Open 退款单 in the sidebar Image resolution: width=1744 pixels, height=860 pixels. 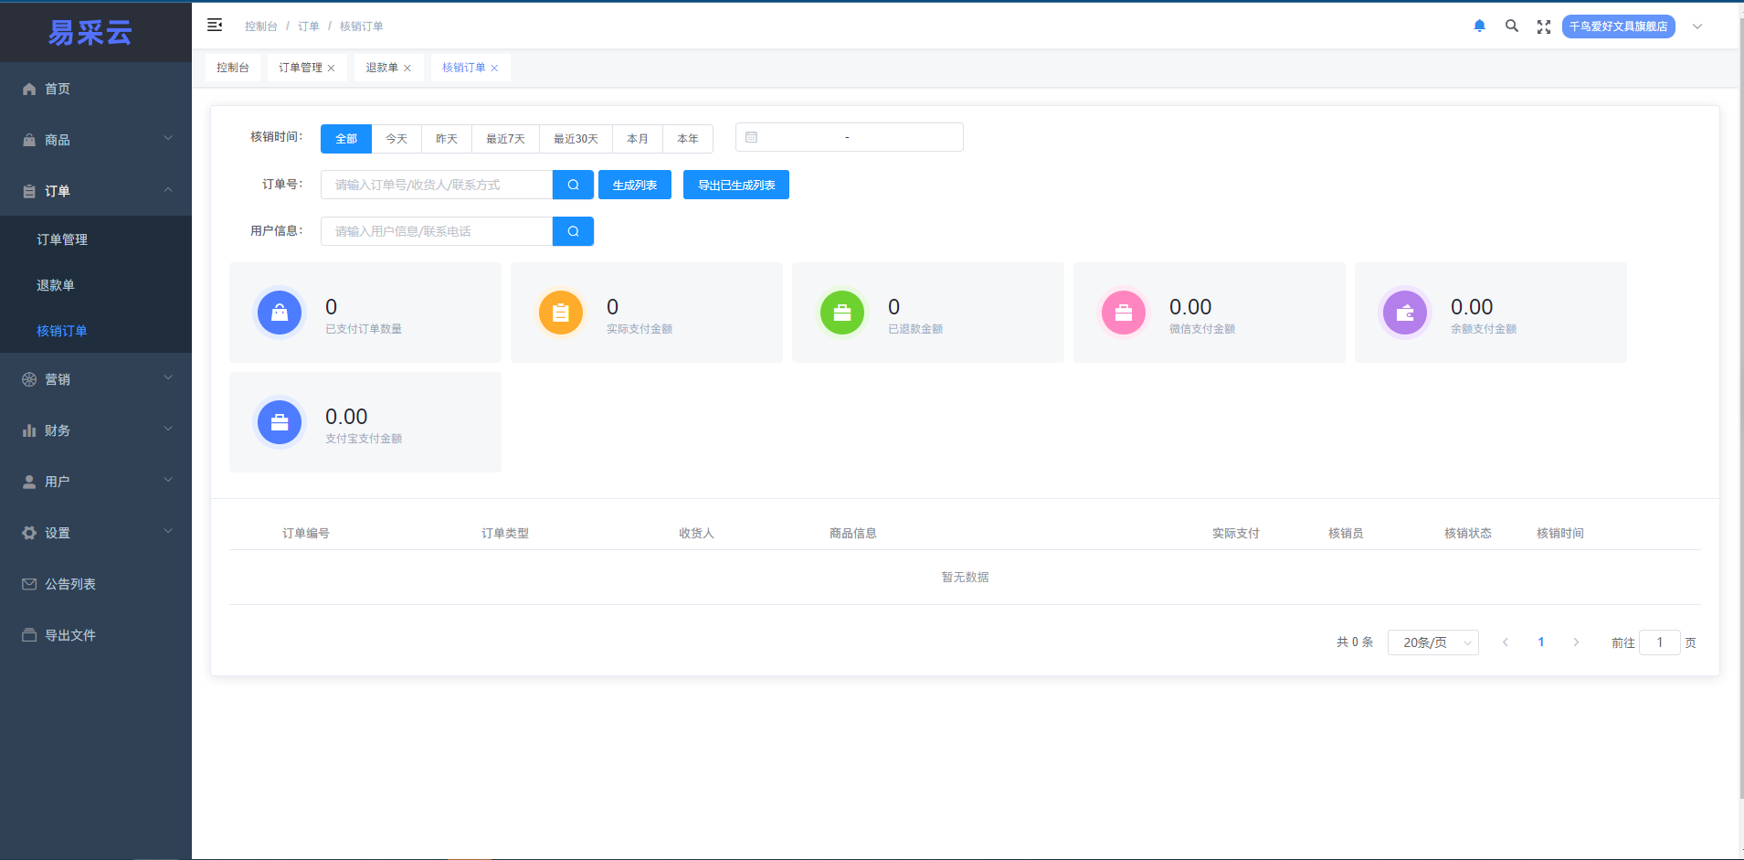pos(56,285)
